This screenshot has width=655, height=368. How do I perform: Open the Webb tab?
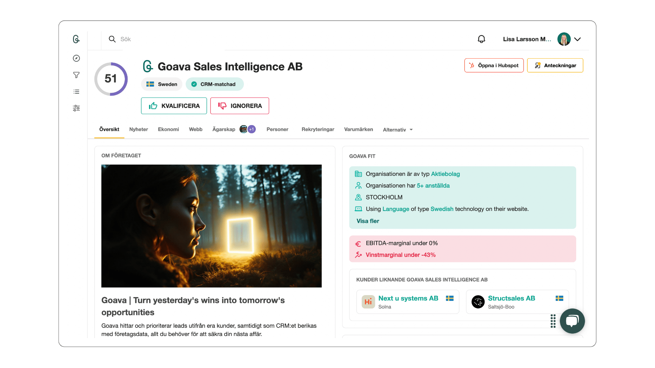tap(196, 129)
